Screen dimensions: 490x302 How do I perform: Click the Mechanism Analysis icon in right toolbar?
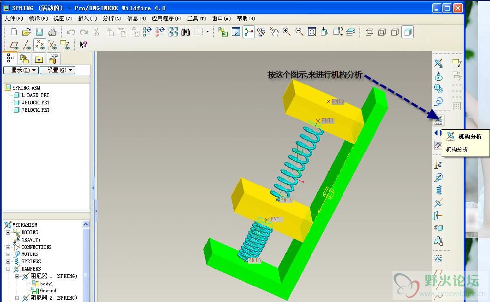point(438,120)
